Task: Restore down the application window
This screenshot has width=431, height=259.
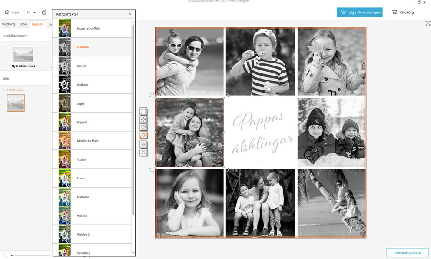Action: point(419,2)
